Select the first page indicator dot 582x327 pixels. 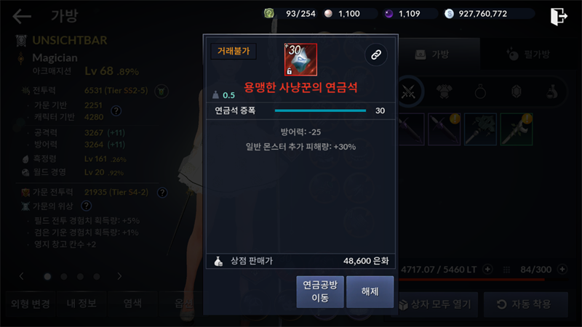coord(47,277)
